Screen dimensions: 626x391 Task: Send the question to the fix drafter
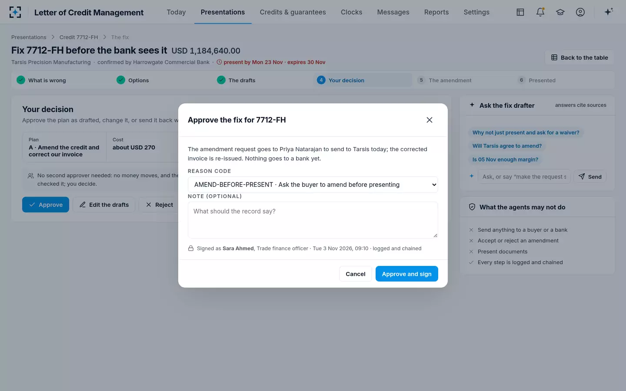590,176
